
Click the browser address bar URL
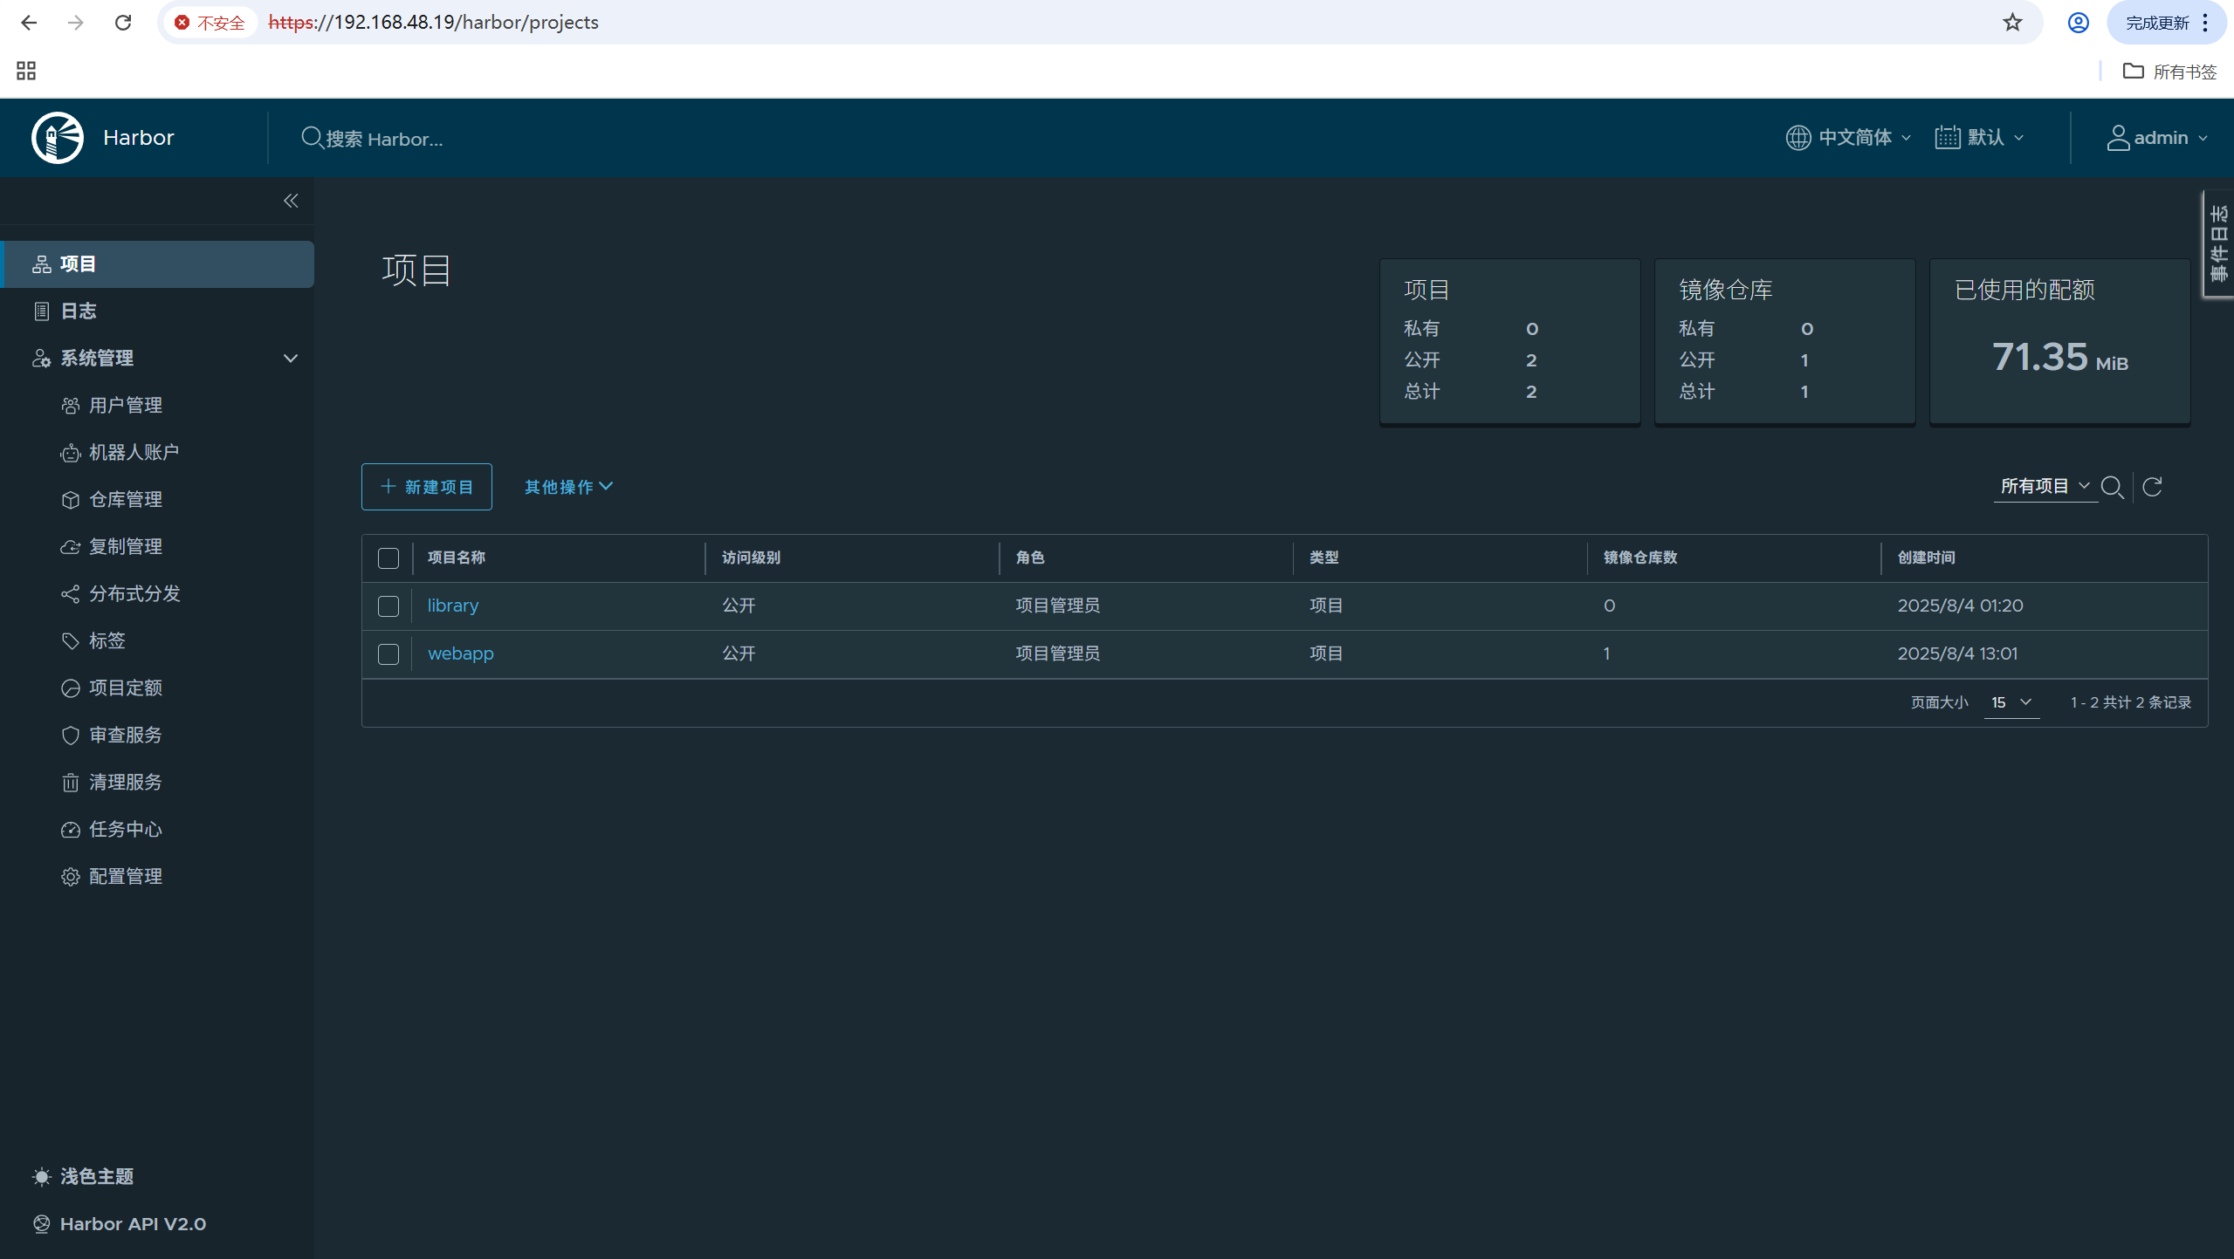434,23
